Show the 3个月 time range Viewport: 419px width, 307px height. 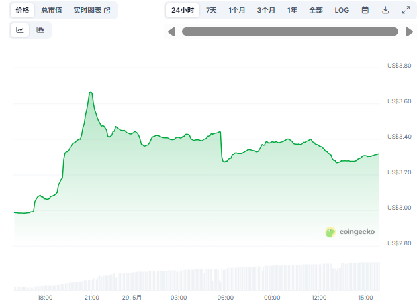266,10
